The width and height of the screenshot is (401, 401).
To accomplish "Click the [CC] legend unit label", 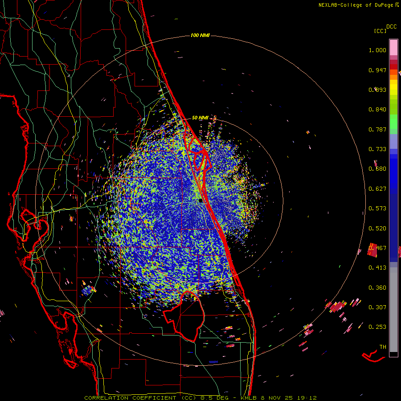I will click(380, 31).
